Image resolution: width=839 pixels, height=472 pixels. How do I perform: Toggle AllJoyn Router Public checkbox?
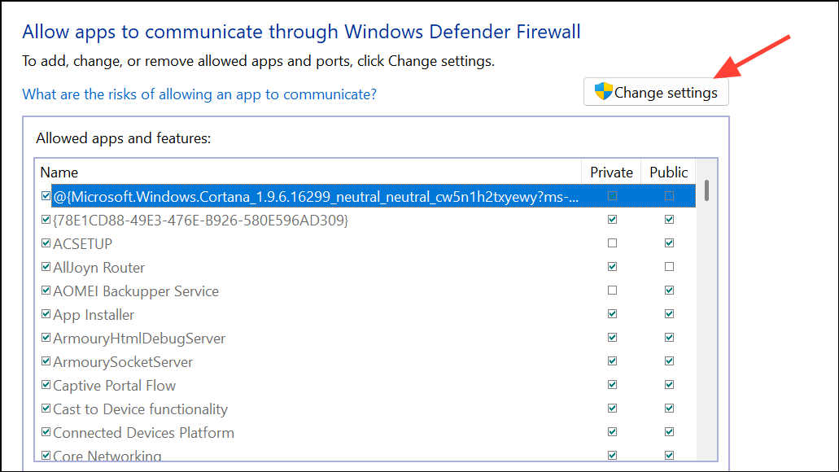point(669,267)
